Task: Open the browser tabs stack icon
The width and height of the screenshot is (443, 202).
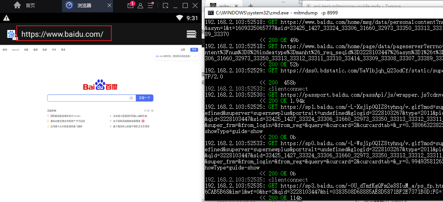Action: pos(191,34)
